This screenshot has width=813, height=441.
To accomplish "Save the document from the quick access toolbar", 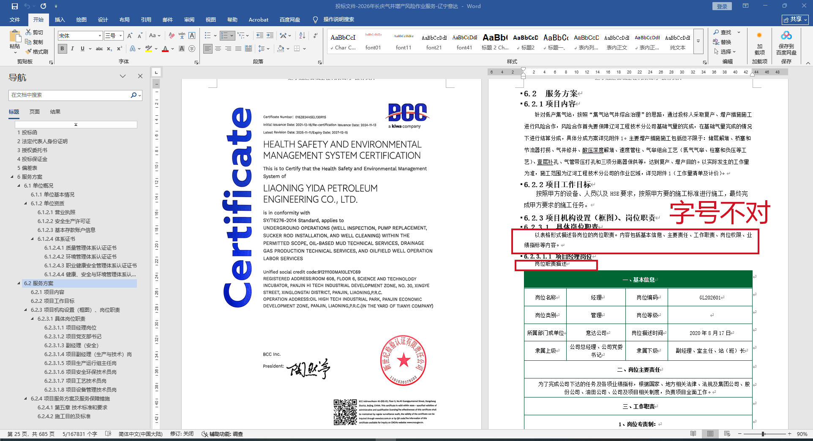I will tap(15, 6).
